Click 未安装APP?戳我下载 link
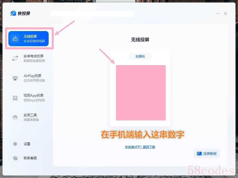Viewport: 238px width, 178px height. pos(140,147)
